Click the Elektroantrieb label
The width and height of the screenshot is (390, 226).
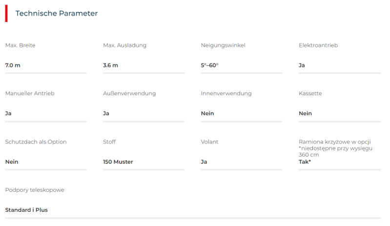318,45
